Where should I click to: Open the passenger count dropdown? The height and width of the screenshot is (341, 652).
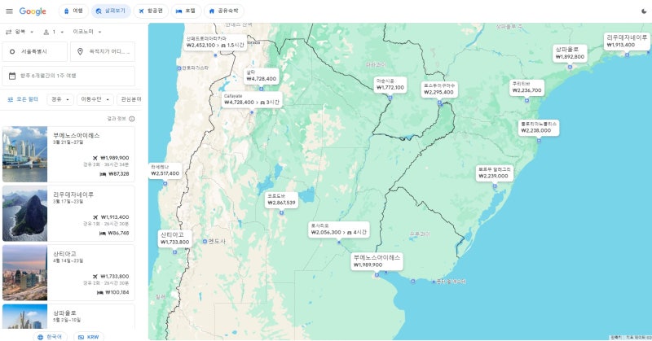point(54,32)
